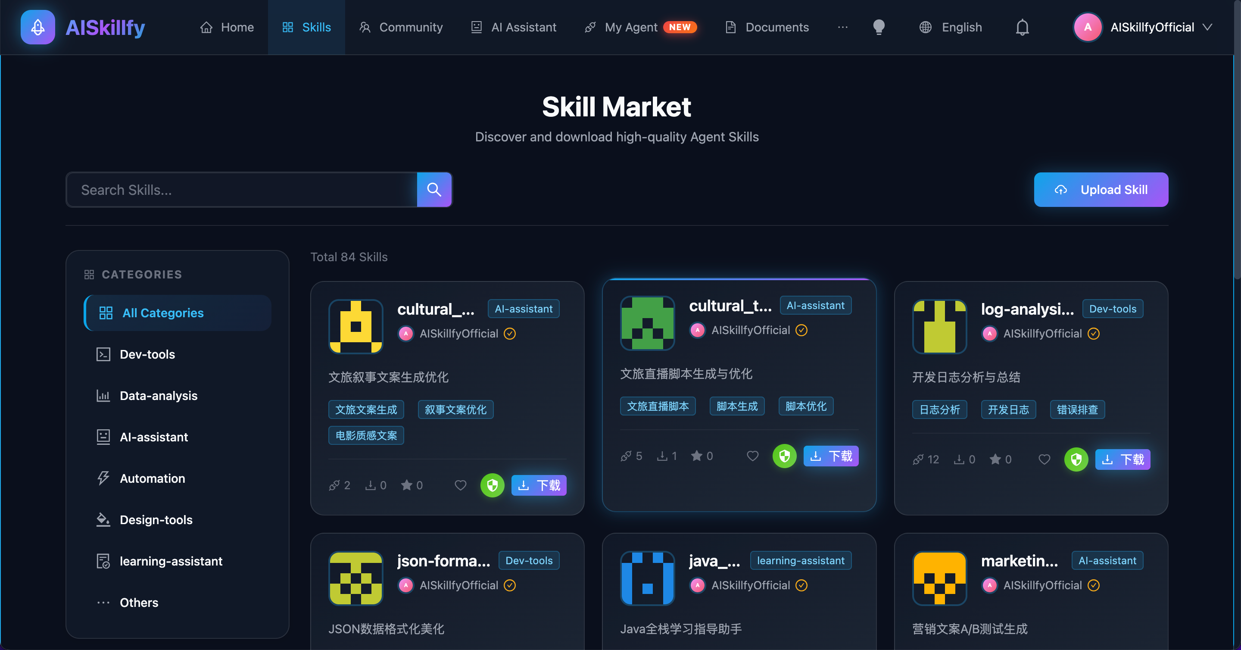Open the Documents tab

click(767, 27)
